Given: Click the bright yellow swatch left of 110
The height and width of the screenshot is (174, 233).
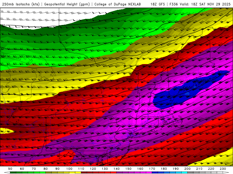Looking at the screenshot, I should coord(78,173).
